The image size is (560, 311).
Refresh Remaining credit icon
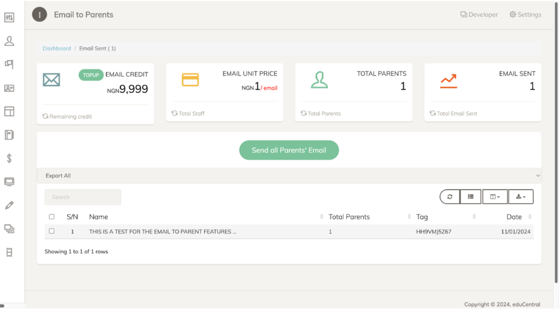pyautogui.click(x=45, y=116)
